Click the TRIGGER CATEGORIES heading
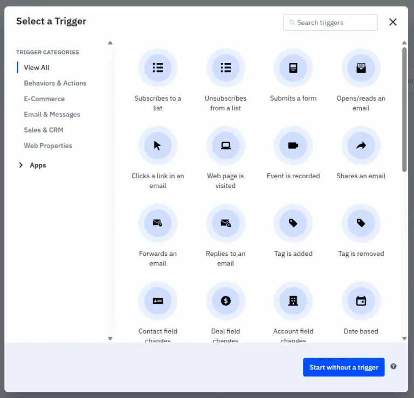Screen dimensions: 414x398 (x=47, y=52)
